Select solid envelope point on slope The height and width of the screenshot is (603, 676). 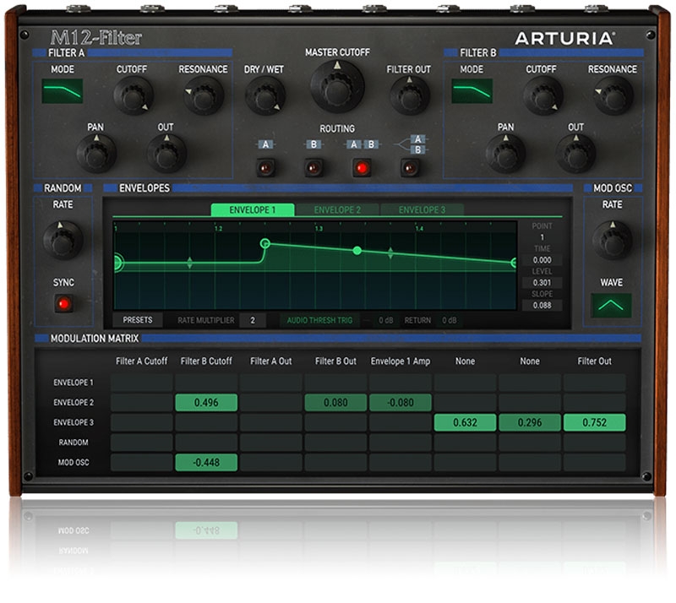pos(357,251)
